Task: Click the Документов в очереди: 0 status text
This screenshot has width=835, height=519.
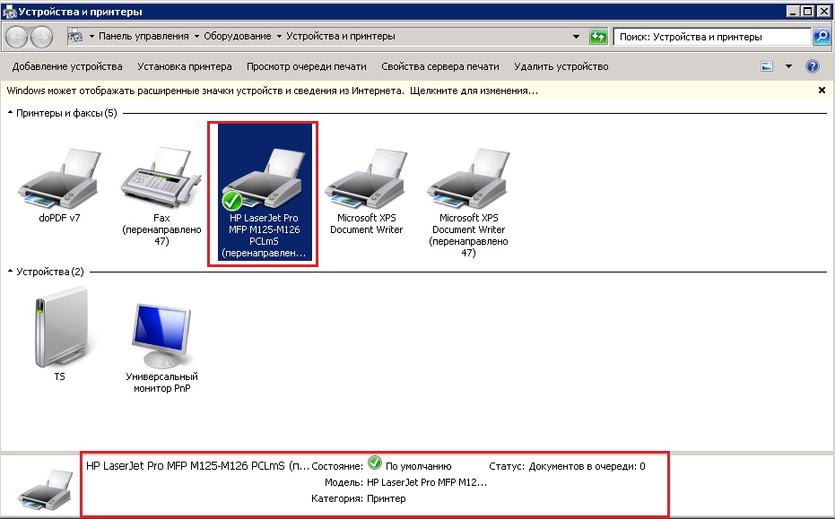Action: pyautogui.click(x=587, y=466)
